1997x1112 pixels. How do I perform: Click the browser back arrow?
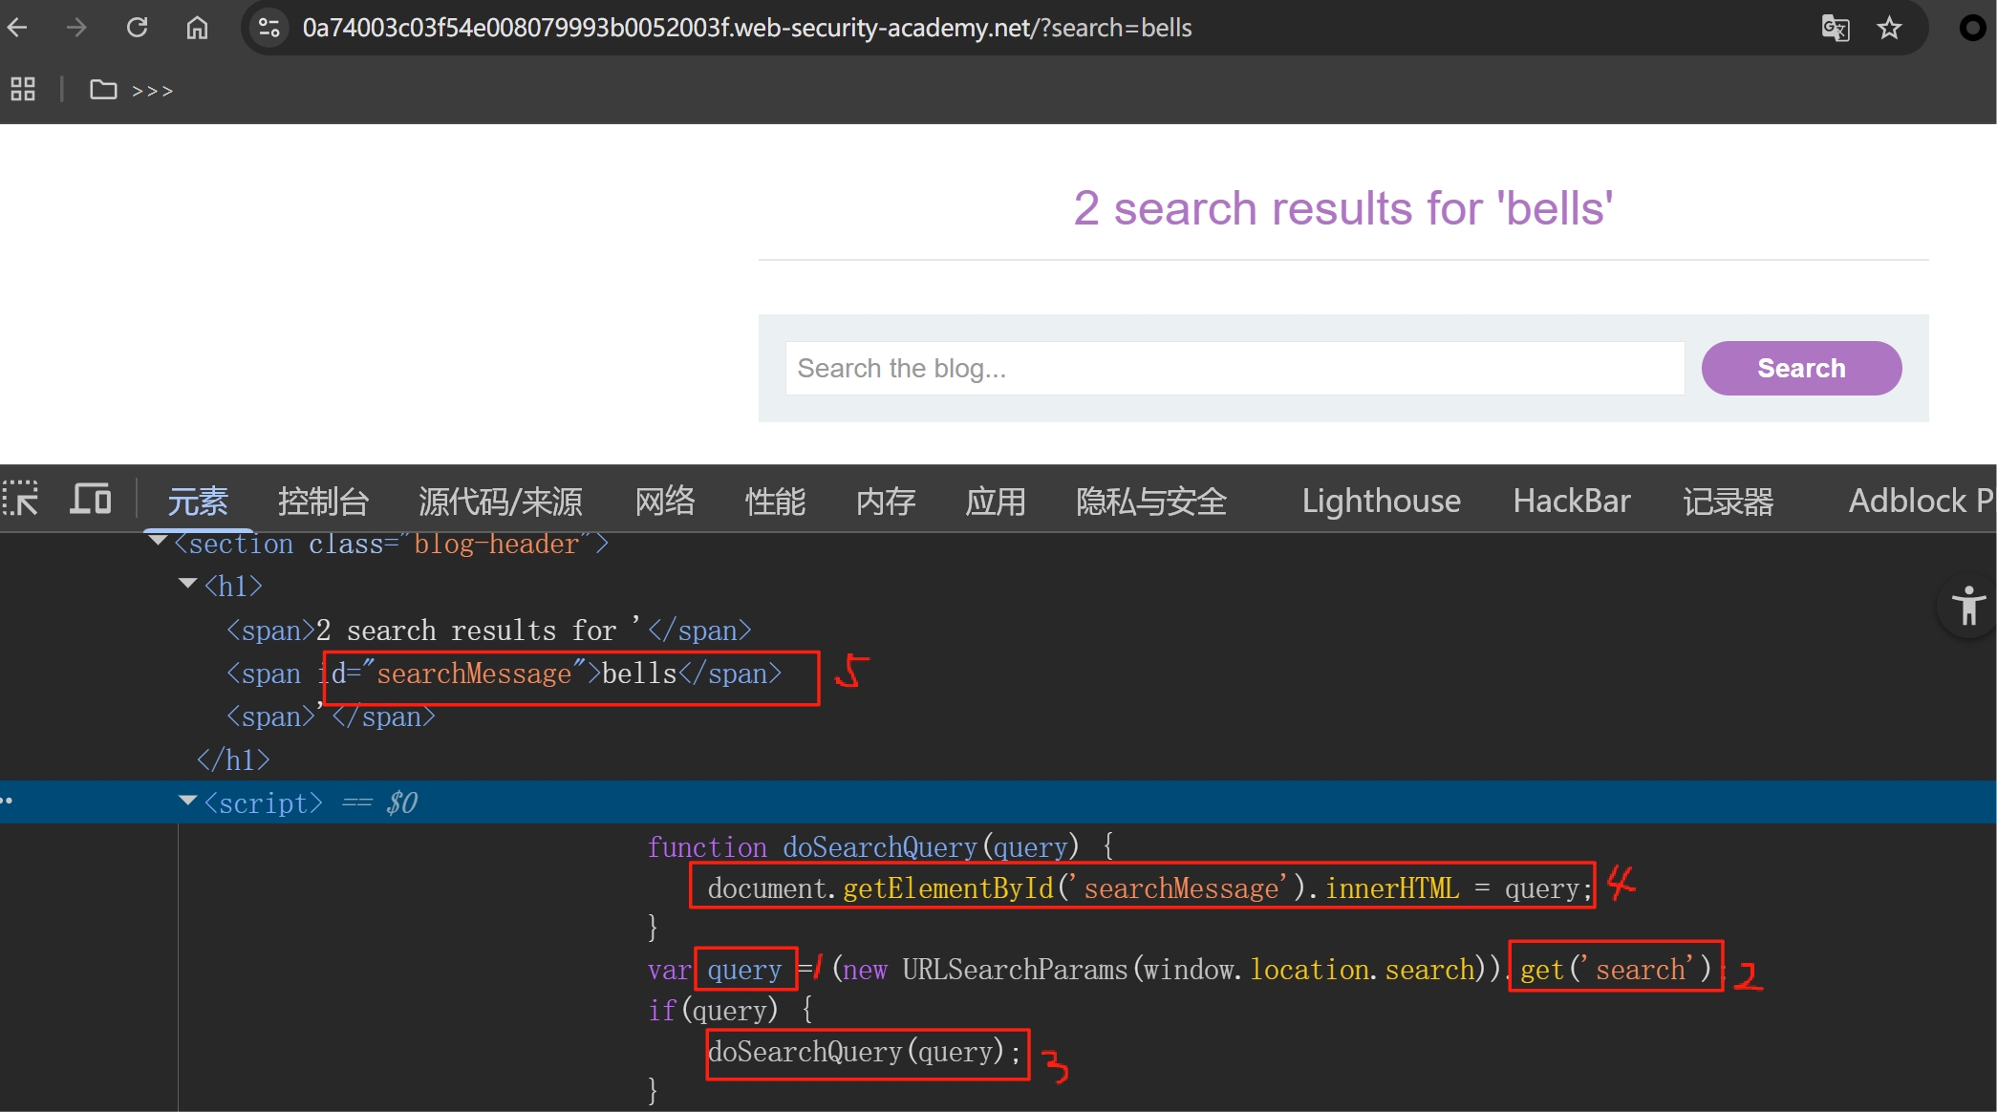click(x=18, y=28)
